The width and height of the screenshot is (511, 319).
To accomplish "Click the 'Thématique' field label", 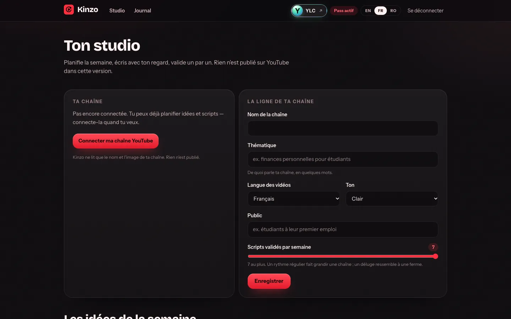I will point(262,145).
